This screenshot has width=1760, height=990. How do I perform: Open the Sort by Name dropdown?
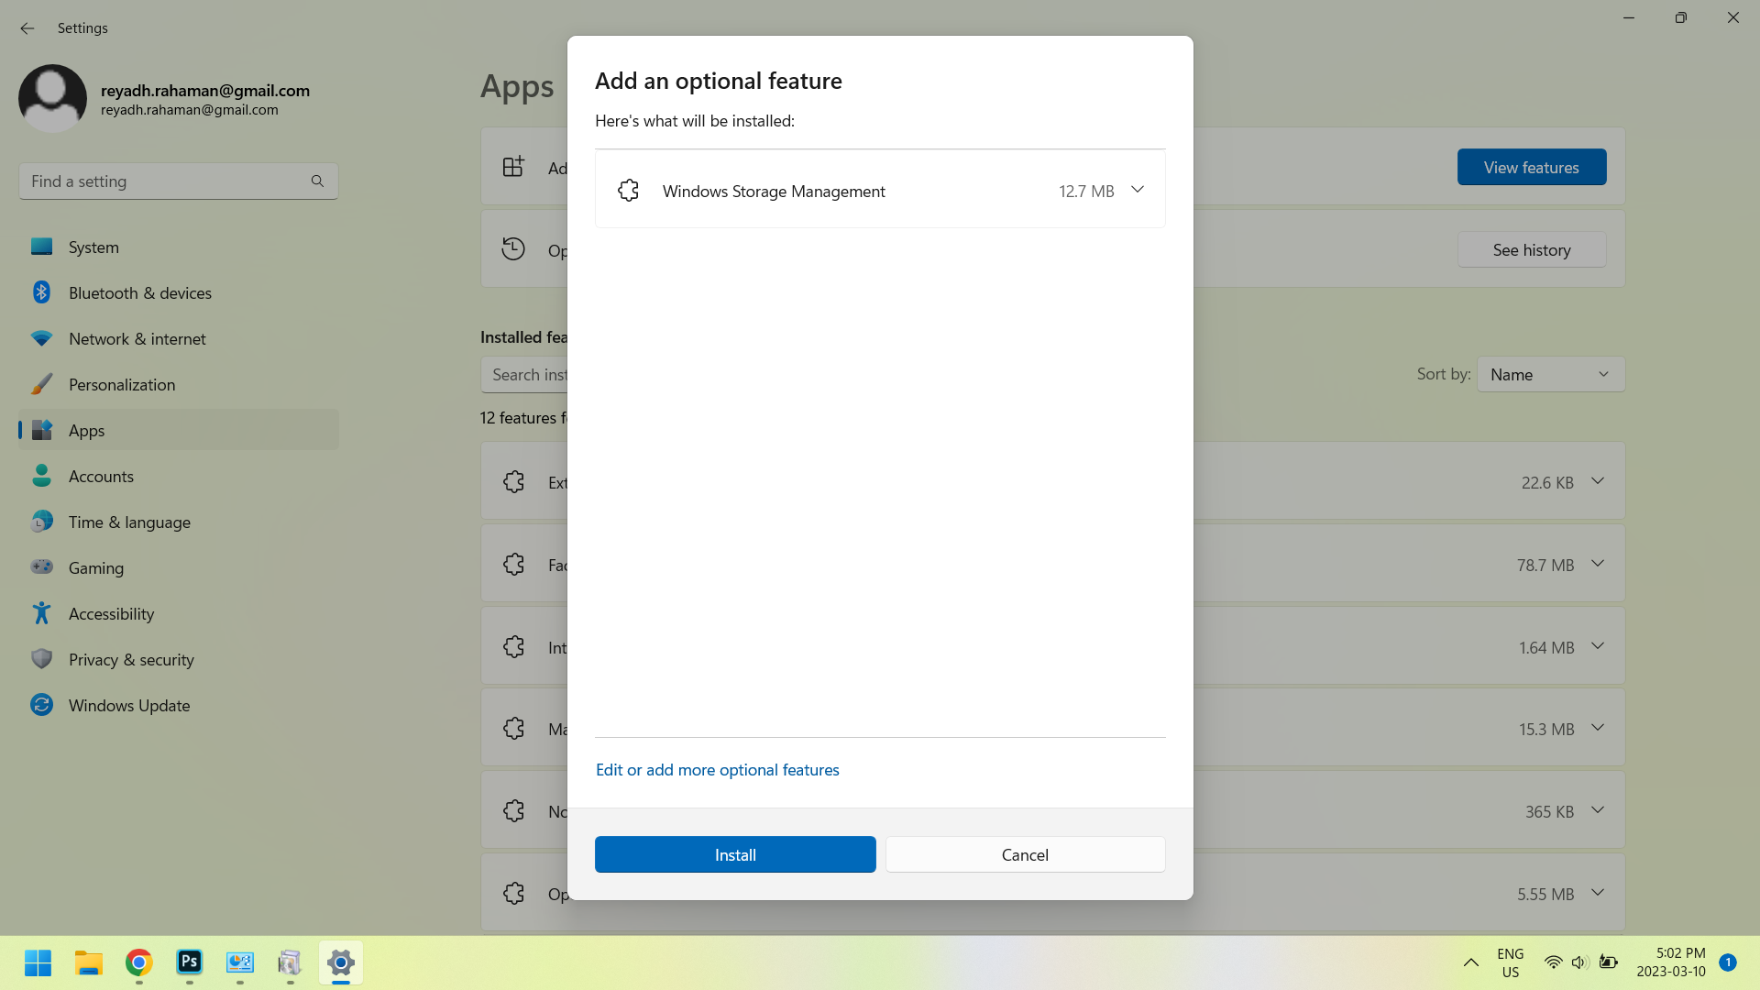click(1549, 374)
